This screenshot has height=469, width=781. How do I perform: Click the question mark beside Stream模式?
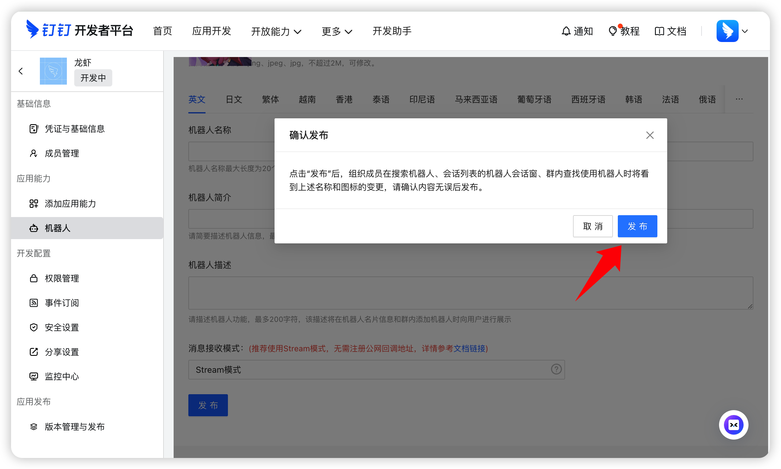[556, 369]
